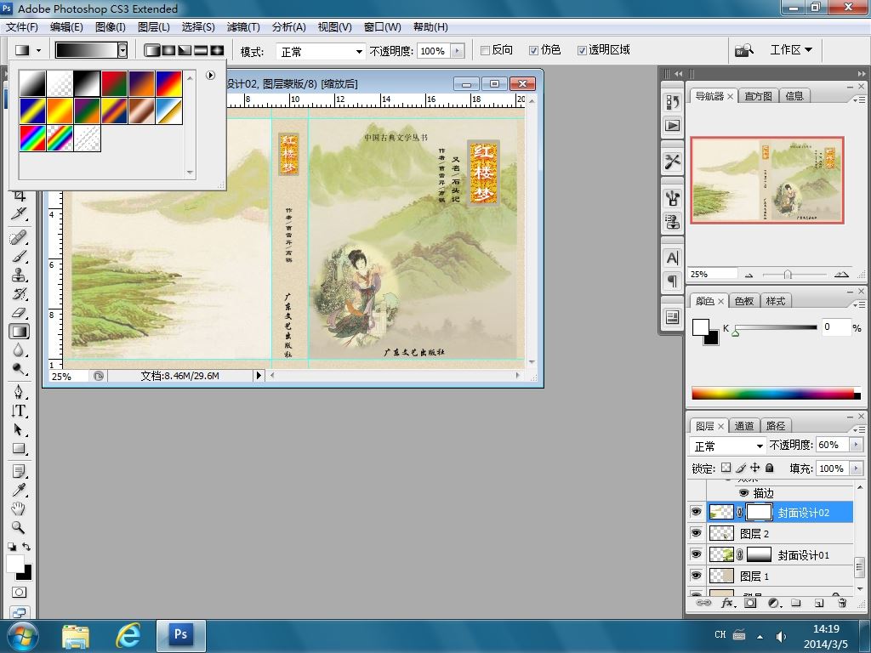Toggle the 描边 effect visibility
Viewport: 871px width, 653px height.
[x=743, y=492]
